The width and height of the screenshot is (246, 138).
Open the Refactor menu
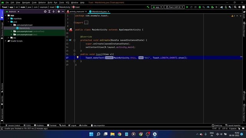(42, 3)
